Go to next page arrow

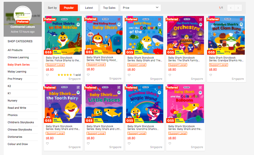tap(238, 8)
